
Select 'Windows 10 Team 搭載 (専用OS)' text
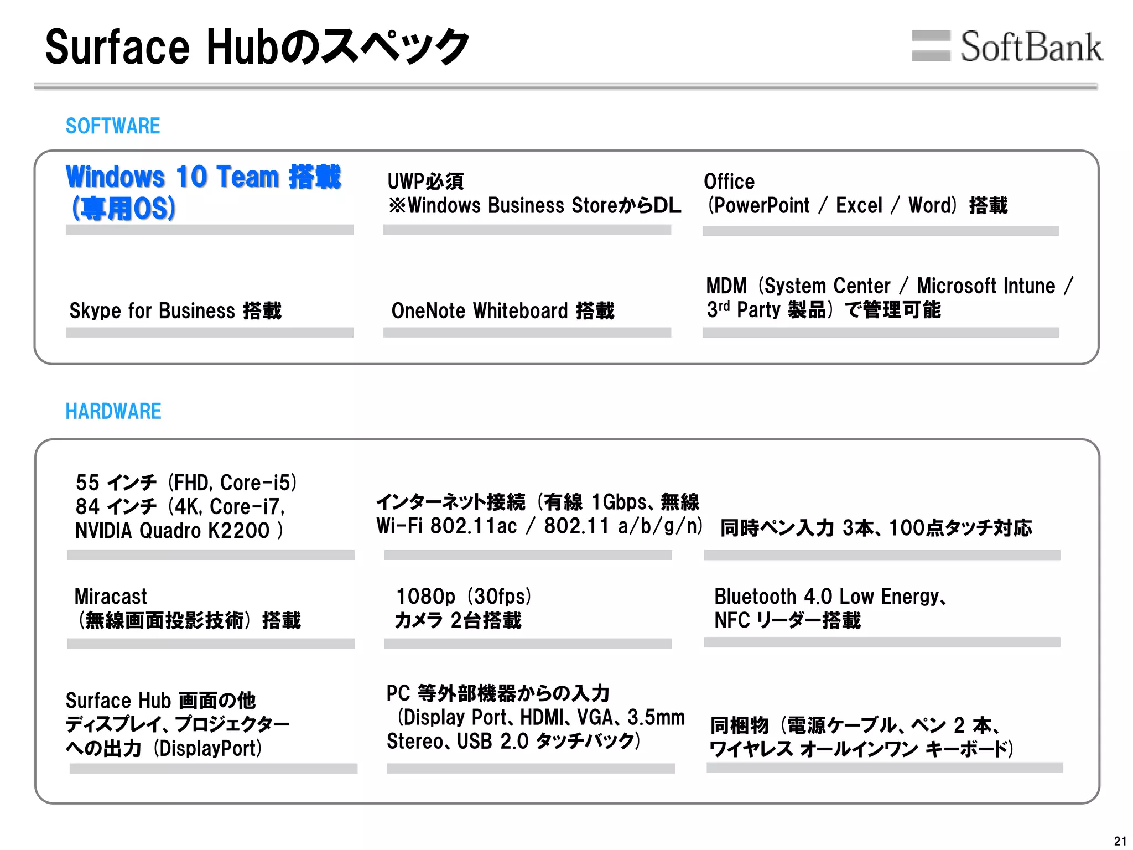pos(204,192)
